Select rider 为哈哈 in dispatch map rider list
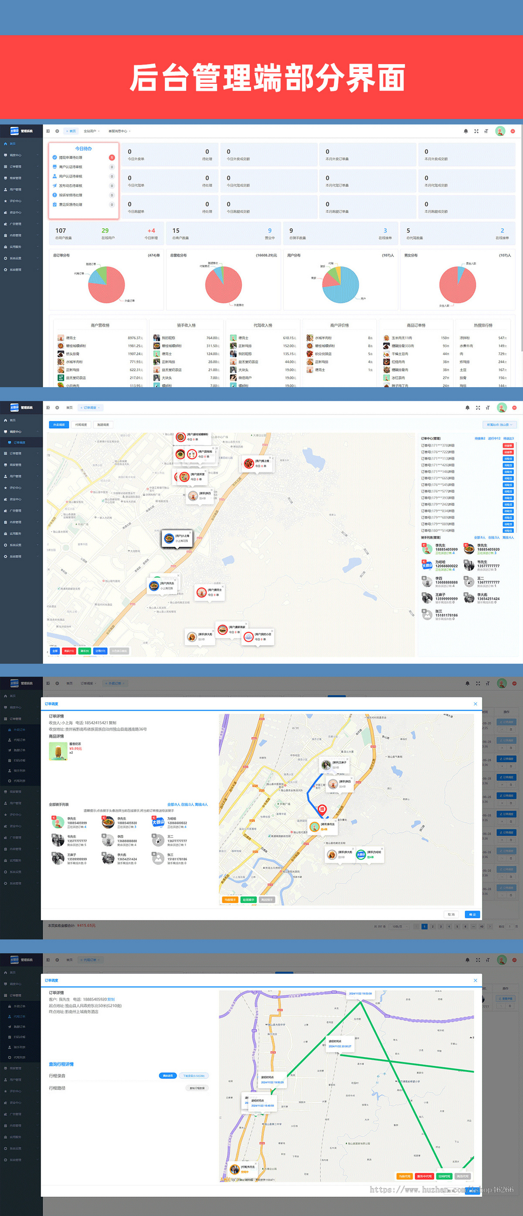 click(440, 566)
